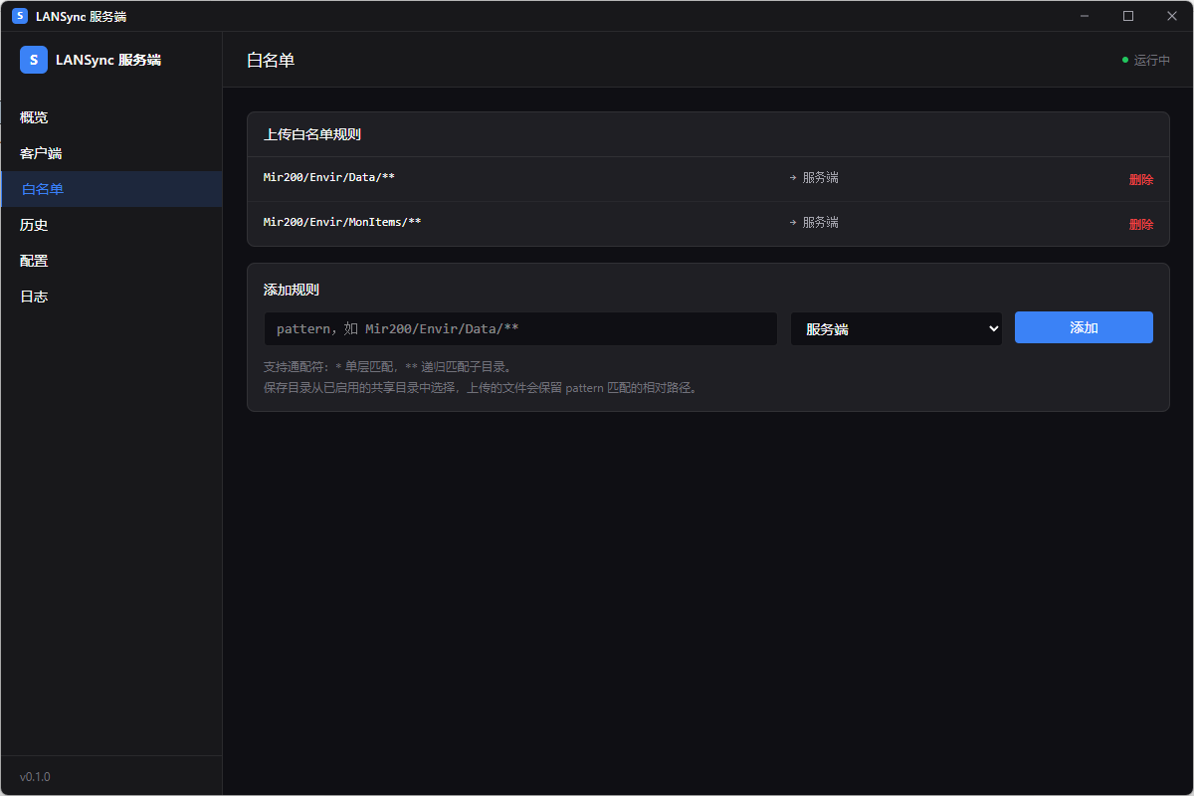Click the Mir200/Envir/Data/** rule text
The height and width of the screenshot is (796, 1194).
(329, 177)
